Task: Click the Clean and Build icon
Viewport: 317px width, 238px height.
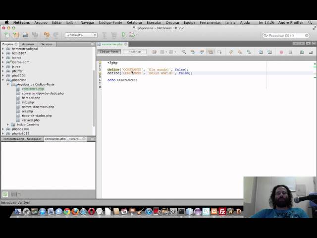Action: pos(113,35)
